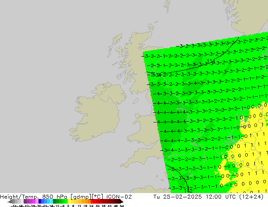
Task: Click the '142' contour label near the map bottom
Action: point(189,191)
